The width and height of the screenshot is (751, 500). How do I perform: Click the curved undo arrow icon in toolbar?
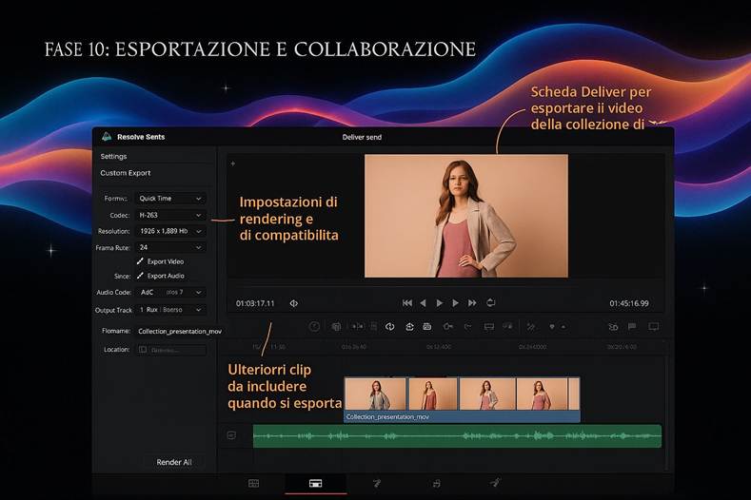pyautogui.click(x=468, y=326)
